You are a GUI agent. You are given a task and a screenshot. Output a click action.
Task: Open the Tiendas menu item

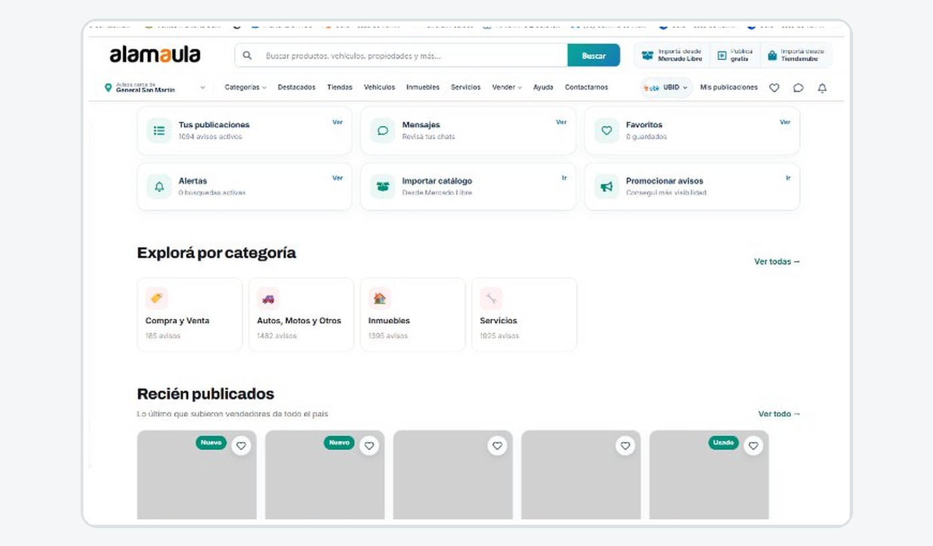tap(340, 87)
